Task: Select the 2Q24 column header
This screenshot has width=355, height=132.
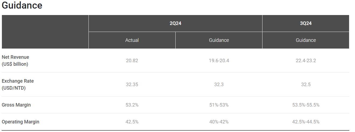Action: [x=175, y=23]
